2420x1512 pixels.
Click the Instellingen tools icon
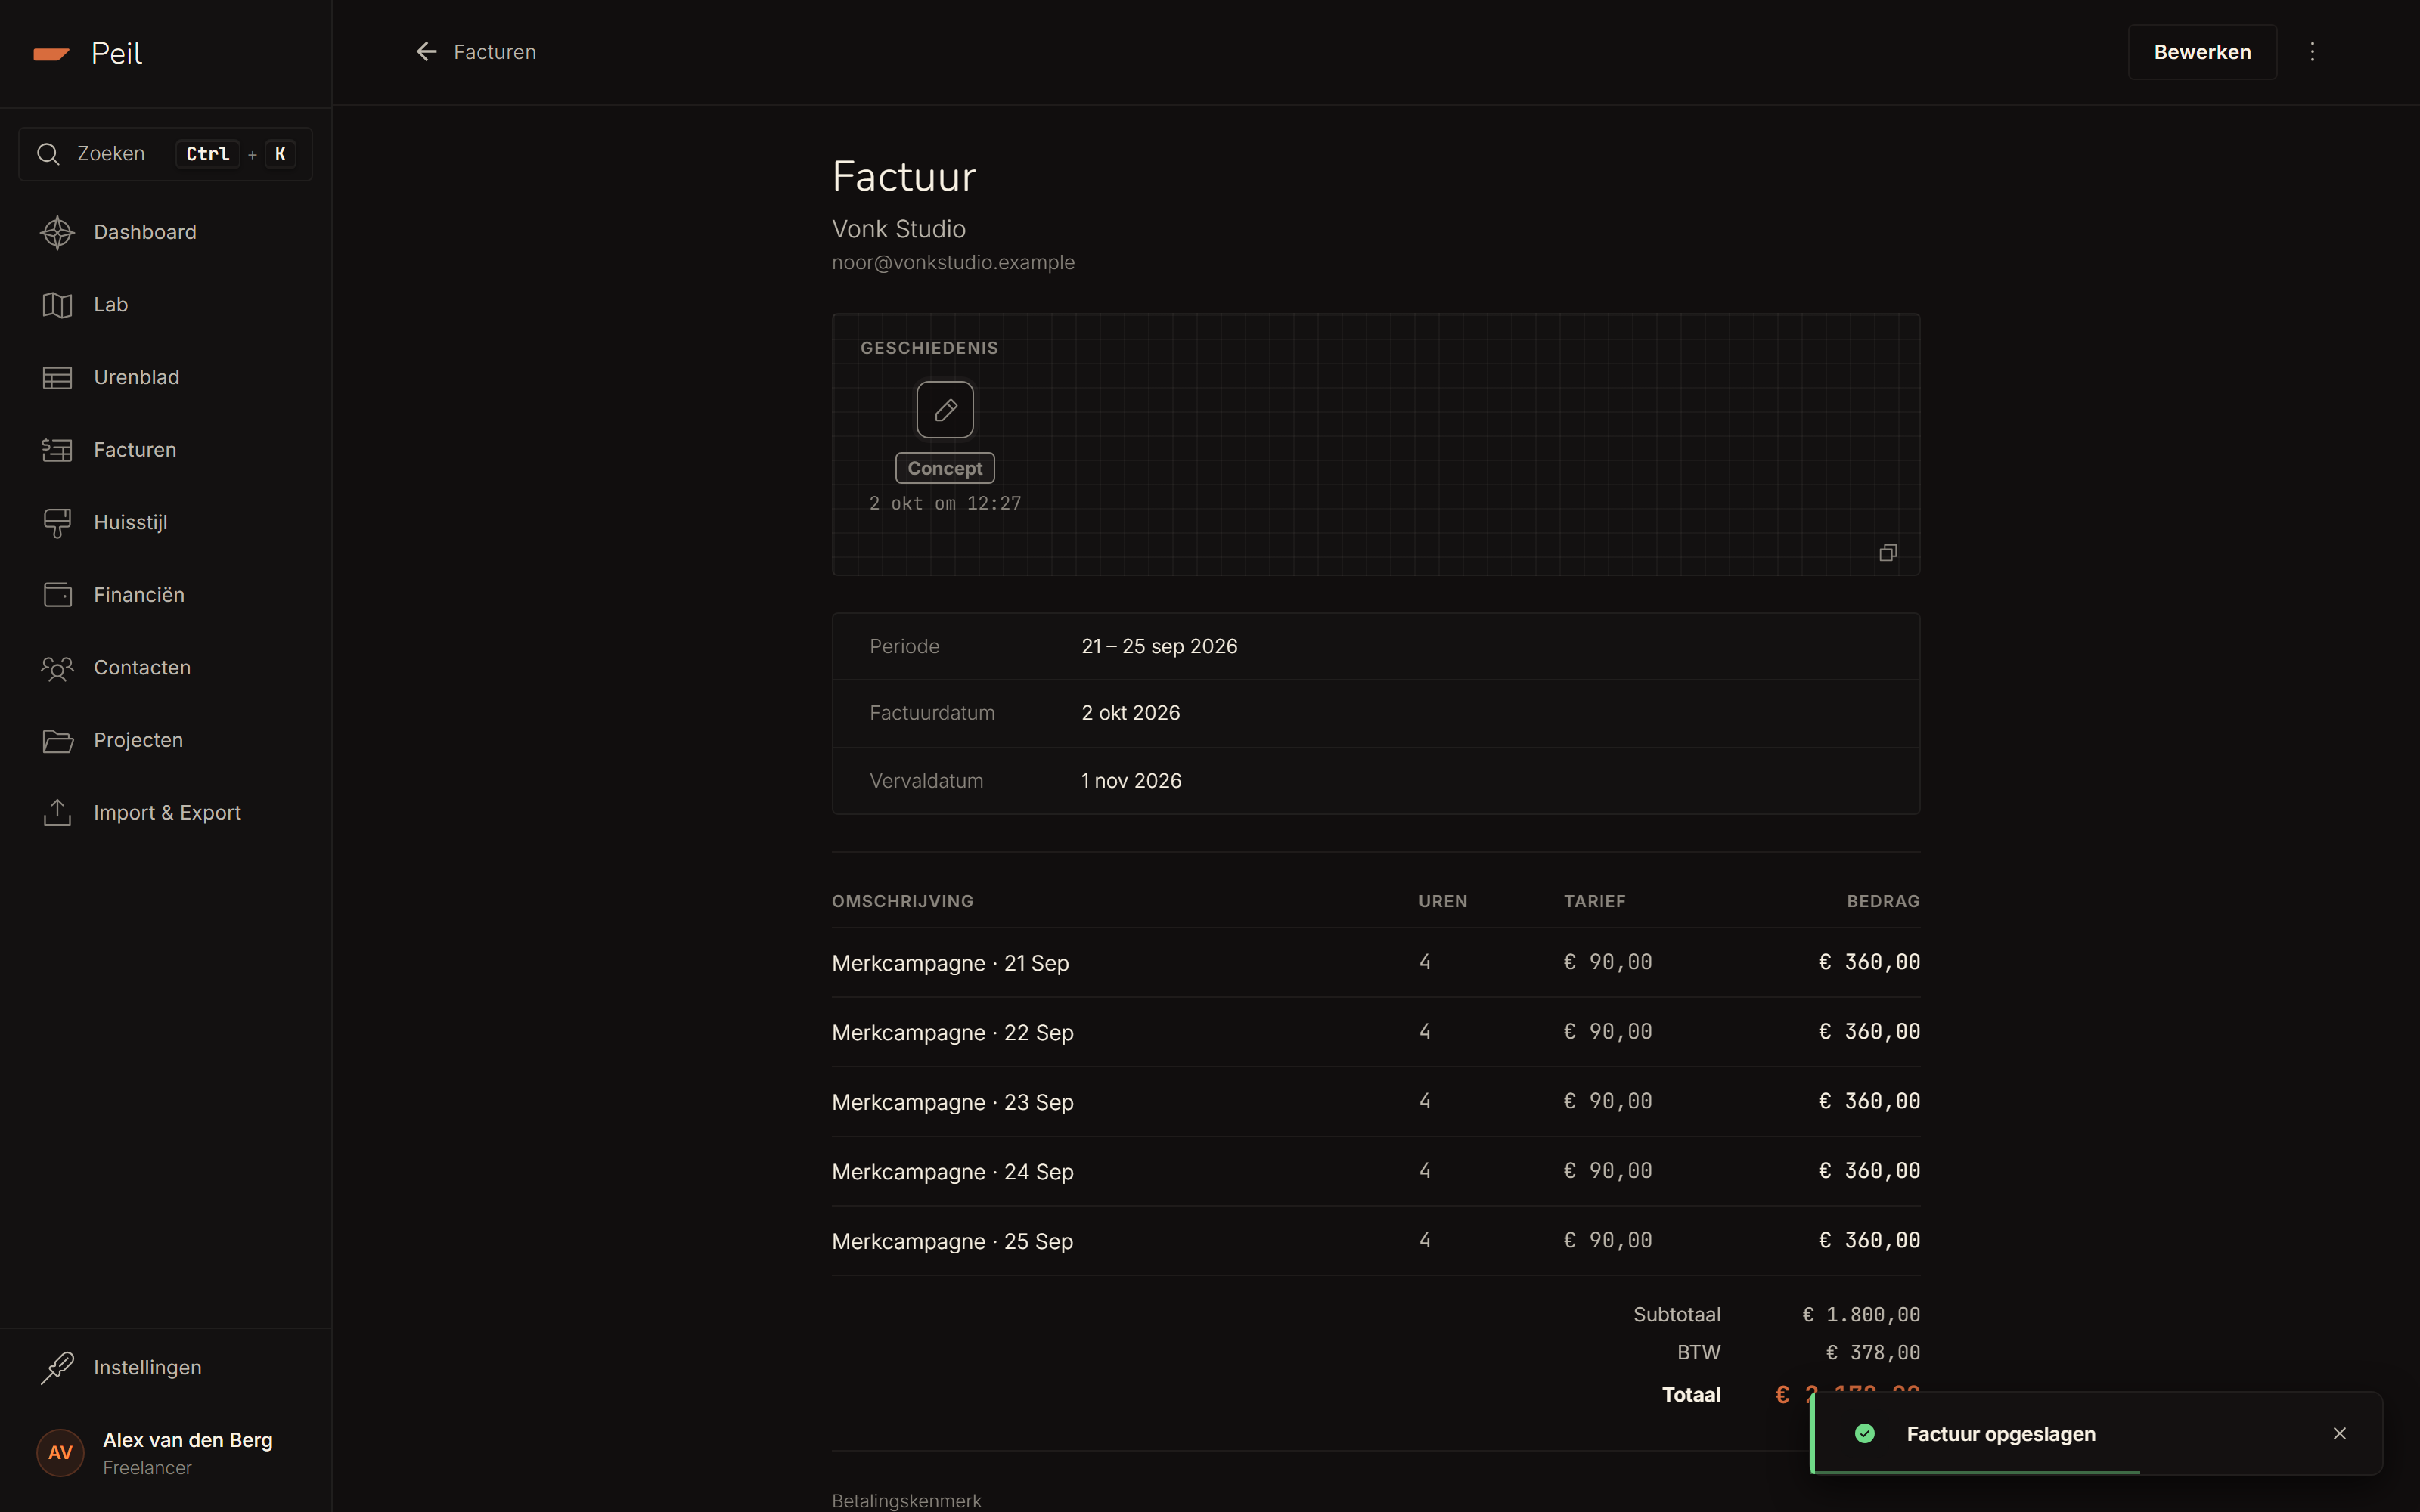(57, 1368)
